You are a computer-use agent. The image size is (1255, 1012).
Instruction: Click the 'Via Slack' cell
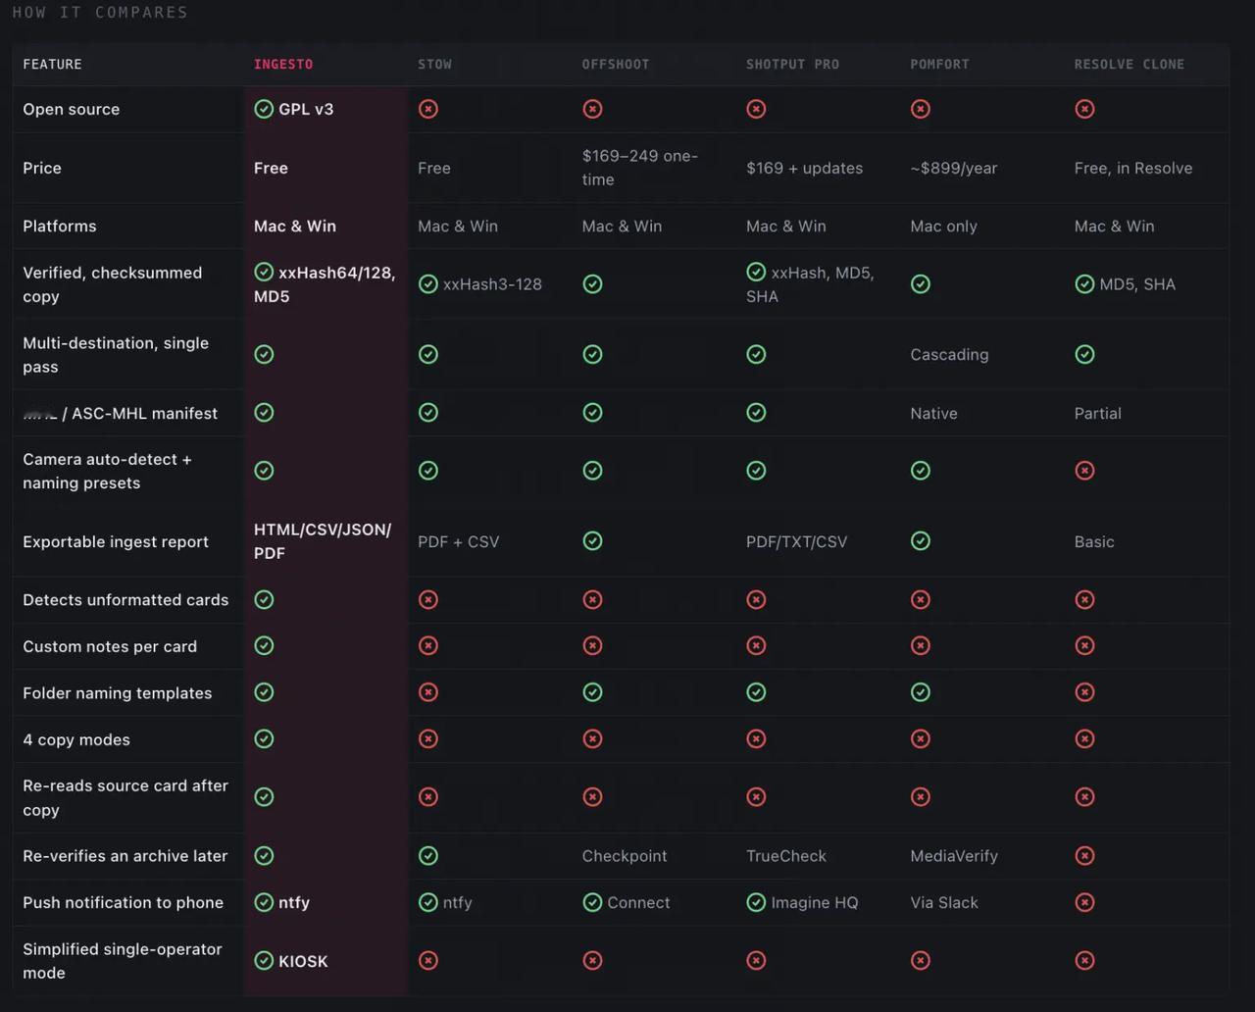tap(944, 902)
